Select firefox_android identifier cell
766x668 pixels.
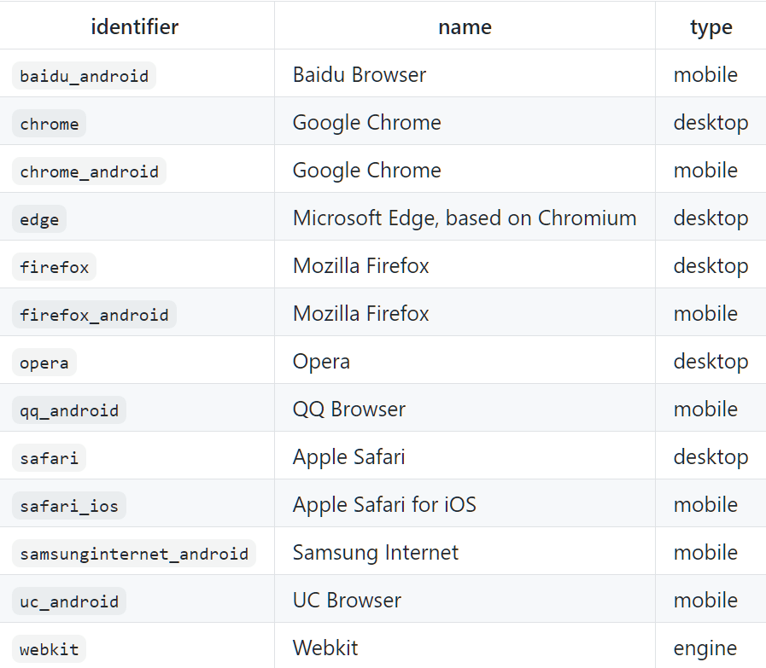(x=94, y=315)
